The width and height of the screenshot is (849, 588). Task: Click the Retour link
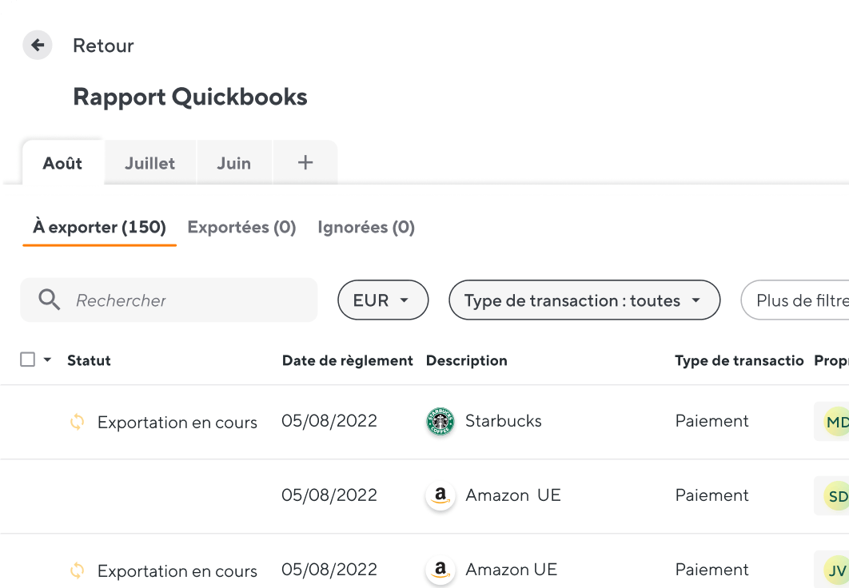pos(103,46)
